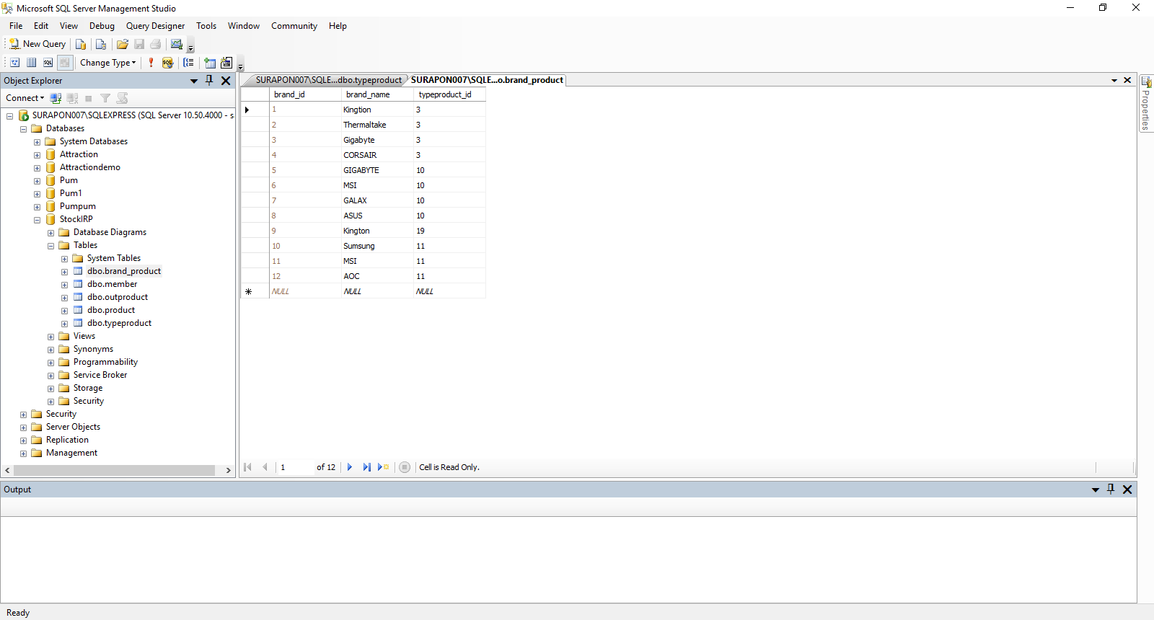
Task: Expand the Pumpum database node
Action: (37, 206)
